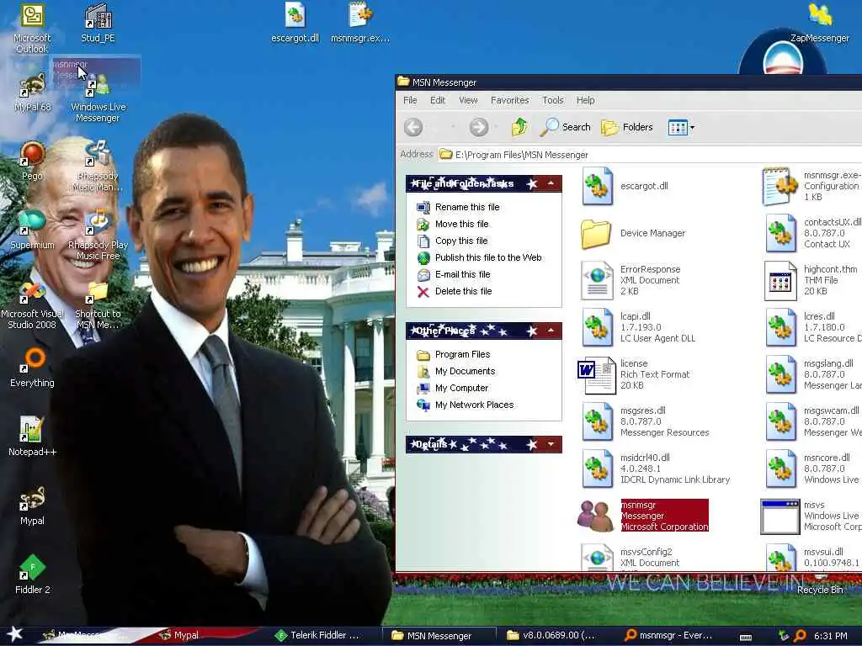Viewport: 862px width, 646px height.
Task: Switch to msnmsgr - Everything taskbar button
Action: [x=669, y=636]
